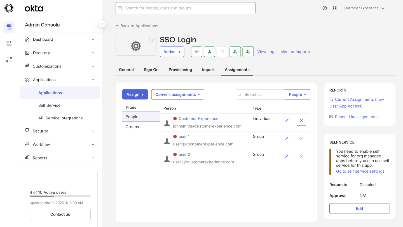Open the Sign On tab
403x227 pixels.
point(151,70)
